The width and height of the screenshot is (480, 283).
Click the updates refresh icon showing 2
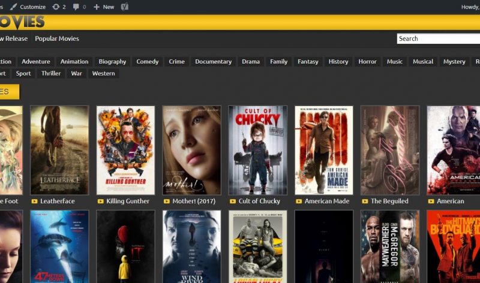coord(56,7)
